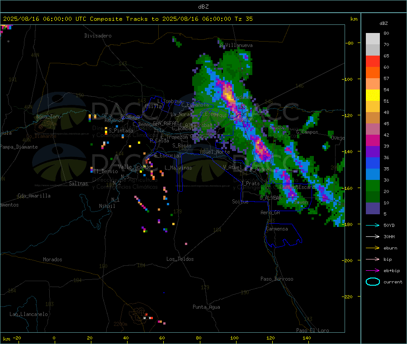
Task: Pick the slate purple 5-10 dBZ band
Action: pos(373,208)
